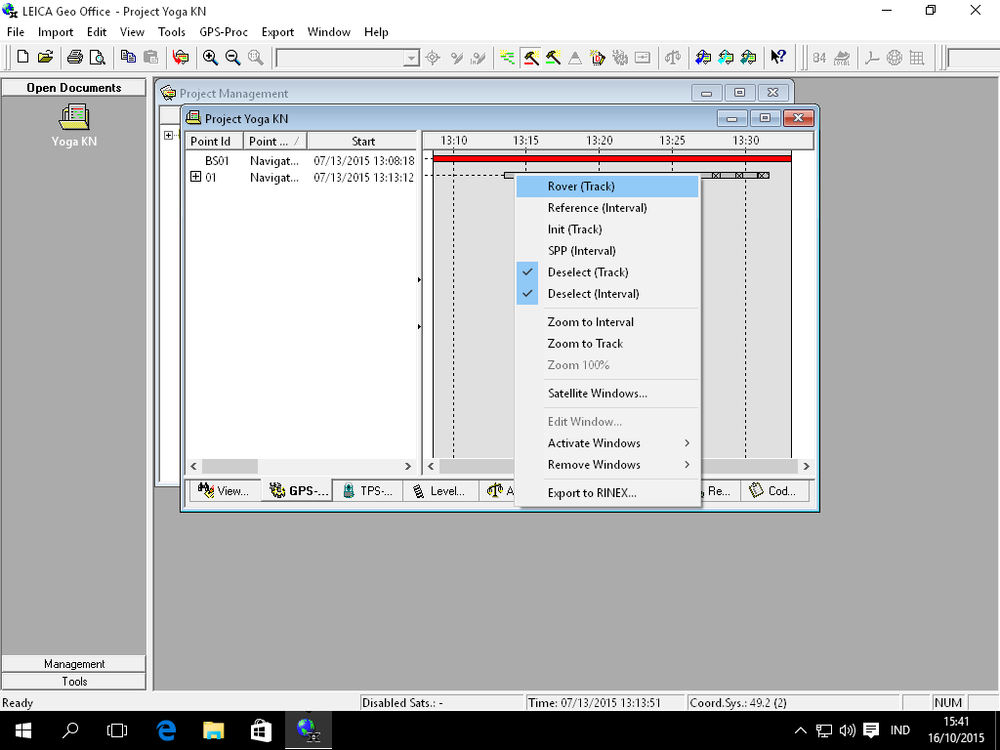1000x750 pixels.
Task: Click the Copy toolbar icon
Action: (x=128, y=58)
